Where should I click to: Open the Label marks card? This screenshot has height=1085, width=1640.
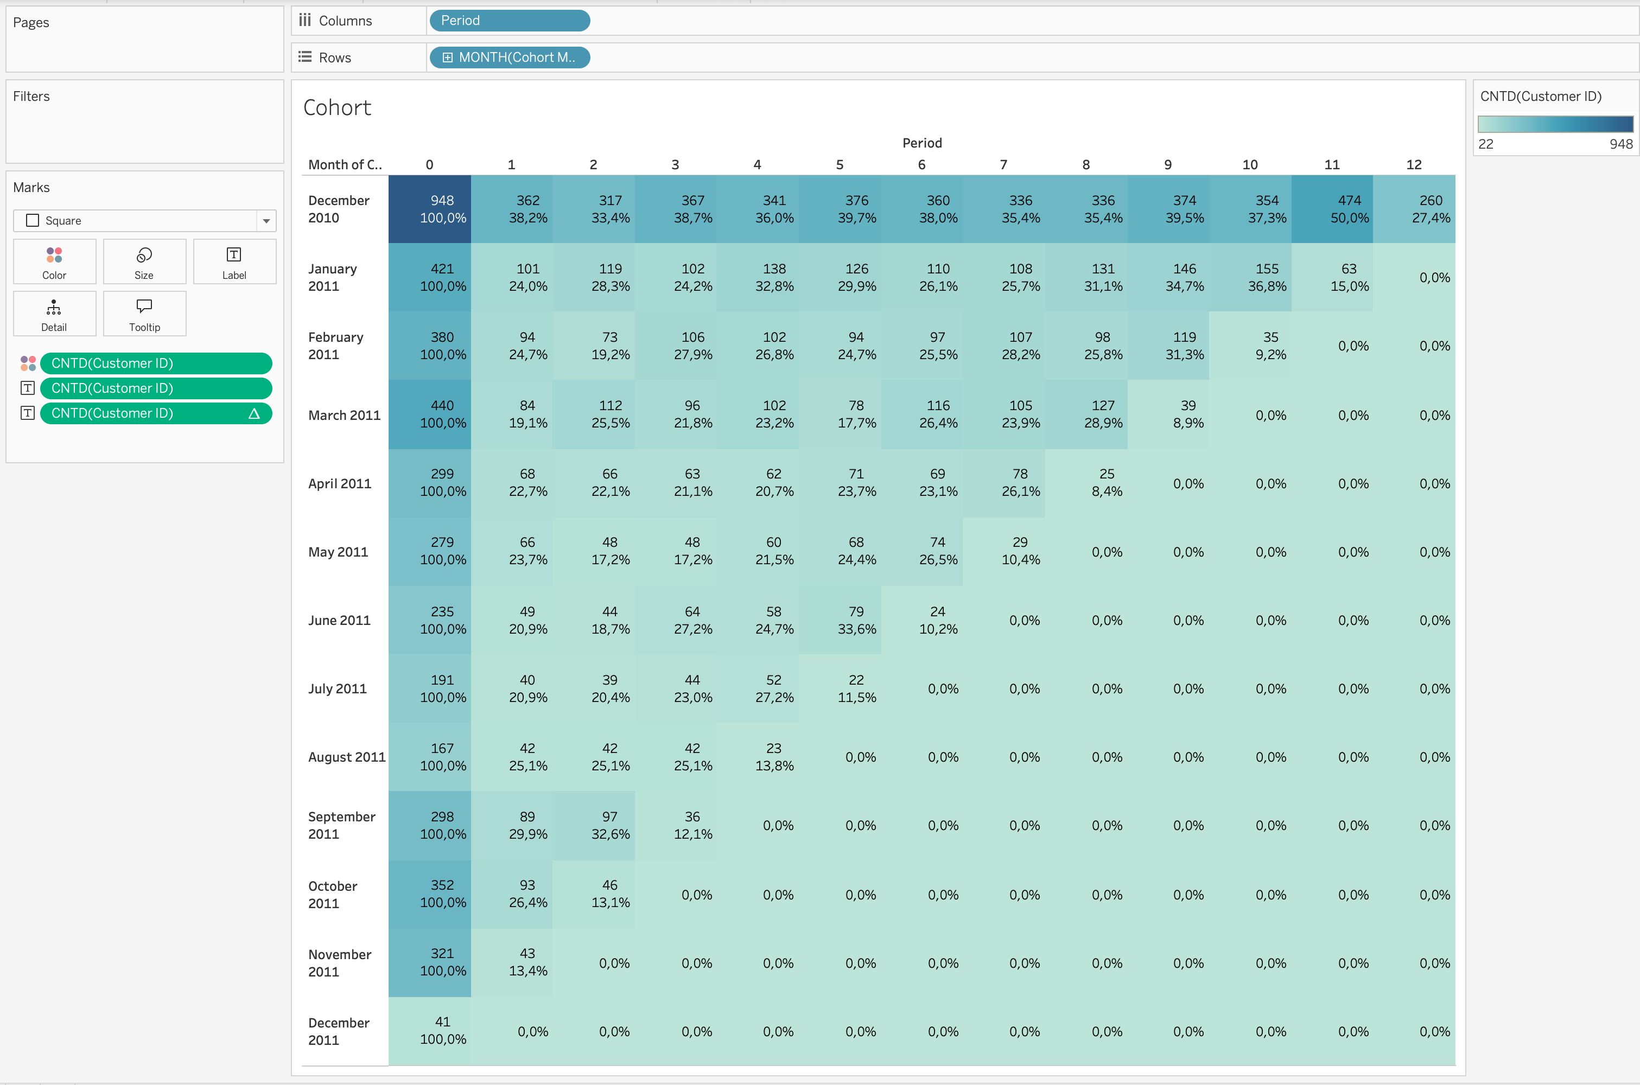click(234, 261)
